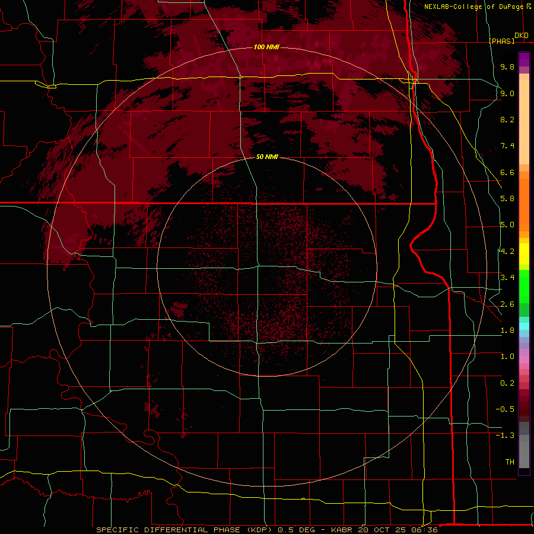Image resolution: width=534 pixels, height=534 pixels.
Task: Click the [PHAS] units label
Action: [x=501, y=42]
